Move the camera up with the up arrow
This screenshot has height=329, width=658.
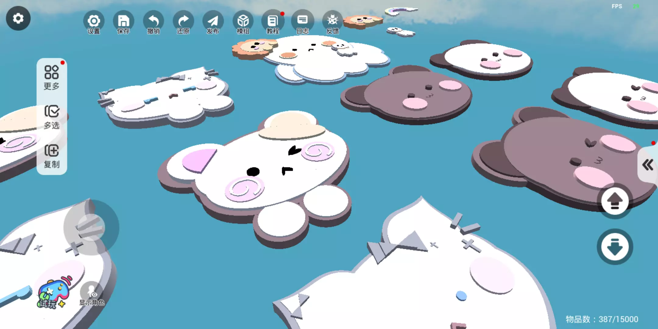615,201
